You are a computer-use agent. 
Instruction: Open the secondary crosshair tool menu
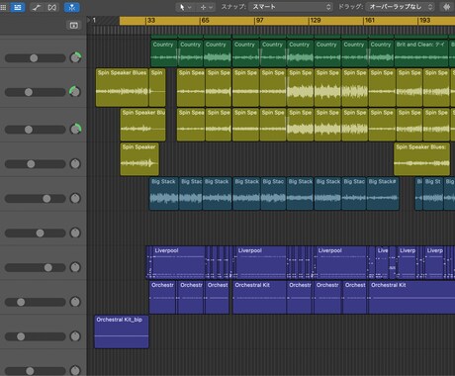(x=207, y=7)
